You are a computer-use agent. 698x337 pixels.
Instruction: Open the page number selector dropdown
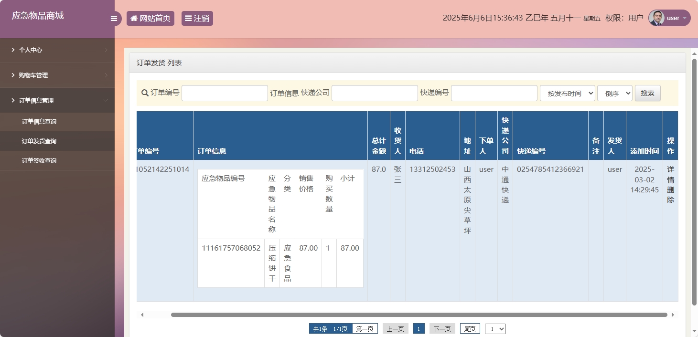tap(495, 329)
